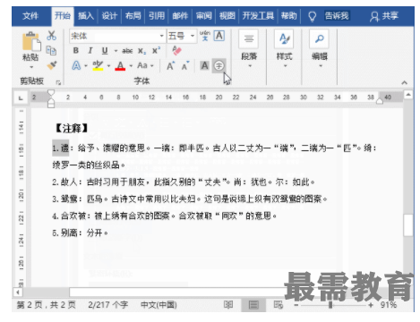Switch to Print Layout view icon

253,305
